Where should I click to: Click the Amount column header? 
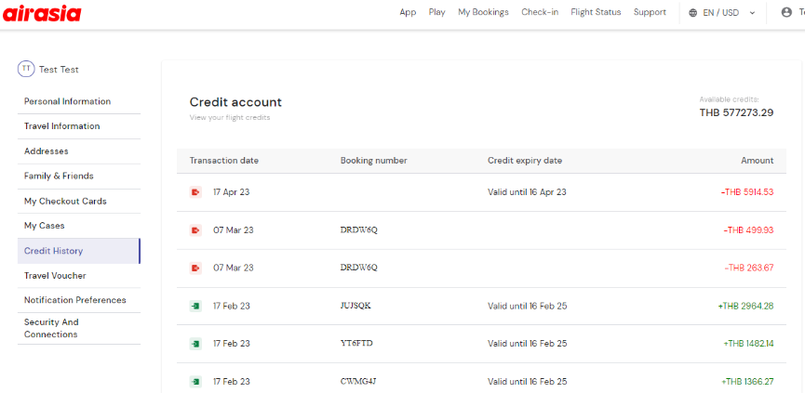pyautogui.click(x=757, y=161)
